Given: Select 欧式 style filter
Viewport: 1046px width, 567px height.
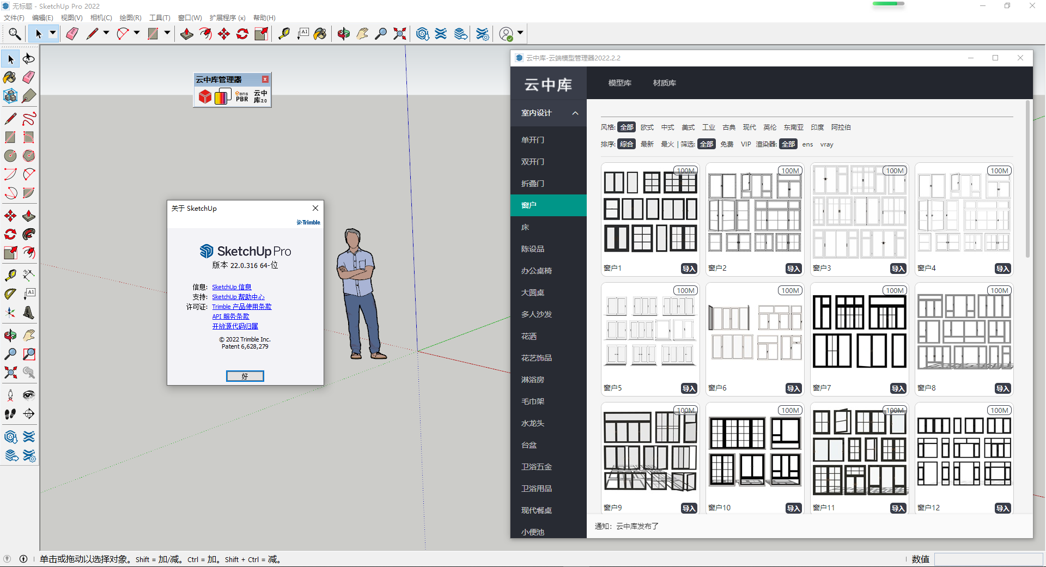Looking at the screenshot, I should tap(647, 127).
